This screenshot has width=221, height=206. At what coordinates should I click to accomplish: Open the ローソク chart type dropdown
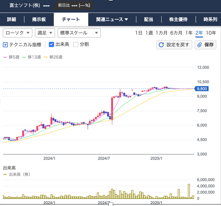pyautogui.click(x=17, y=33)
